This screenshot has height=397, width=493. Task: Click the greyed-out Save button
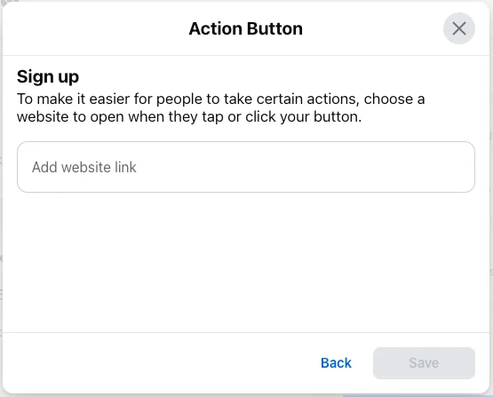(424, 363)
